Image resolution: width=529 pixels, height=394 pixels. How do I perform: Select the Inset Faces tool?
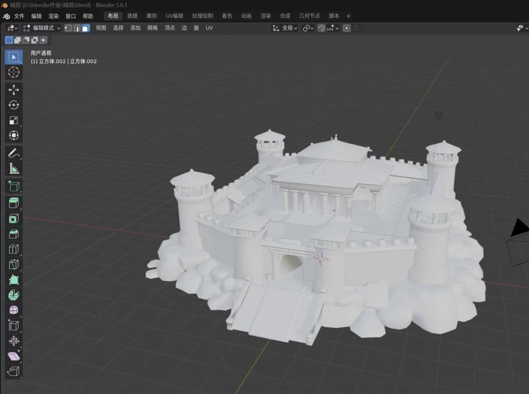14,219
